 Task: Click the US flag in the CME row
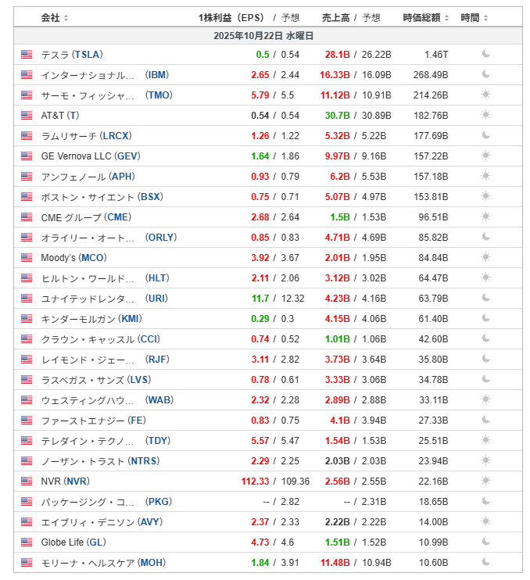(27, 217)
